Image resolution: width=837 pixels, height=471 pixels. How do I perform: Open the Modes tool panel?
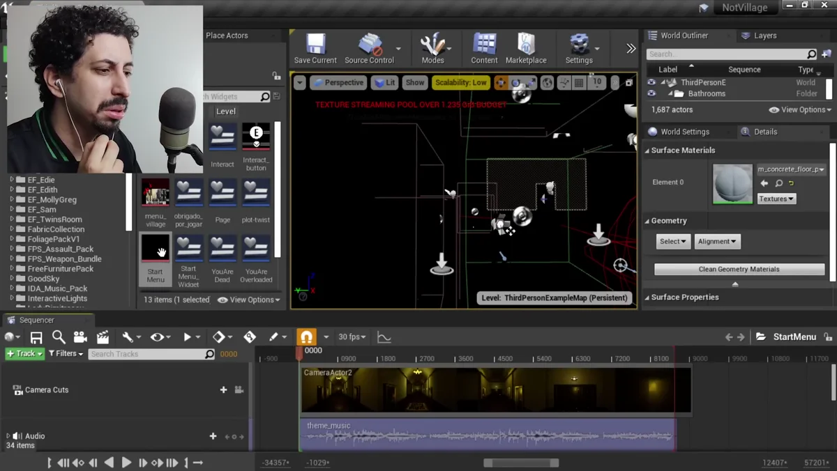click(432, 49)
